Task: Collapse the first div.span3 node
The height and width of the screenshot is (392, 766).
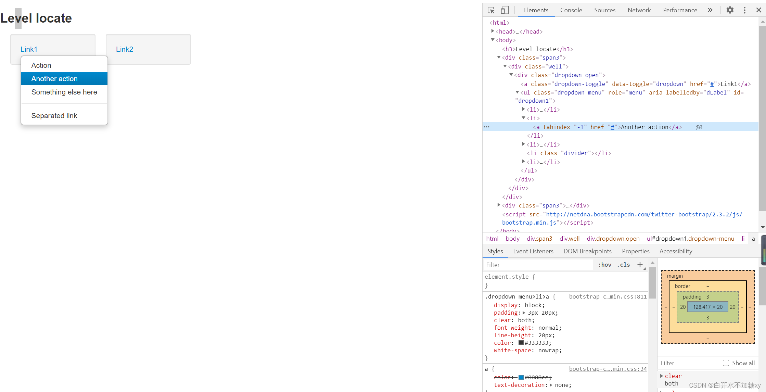Action: coord(499,57)
